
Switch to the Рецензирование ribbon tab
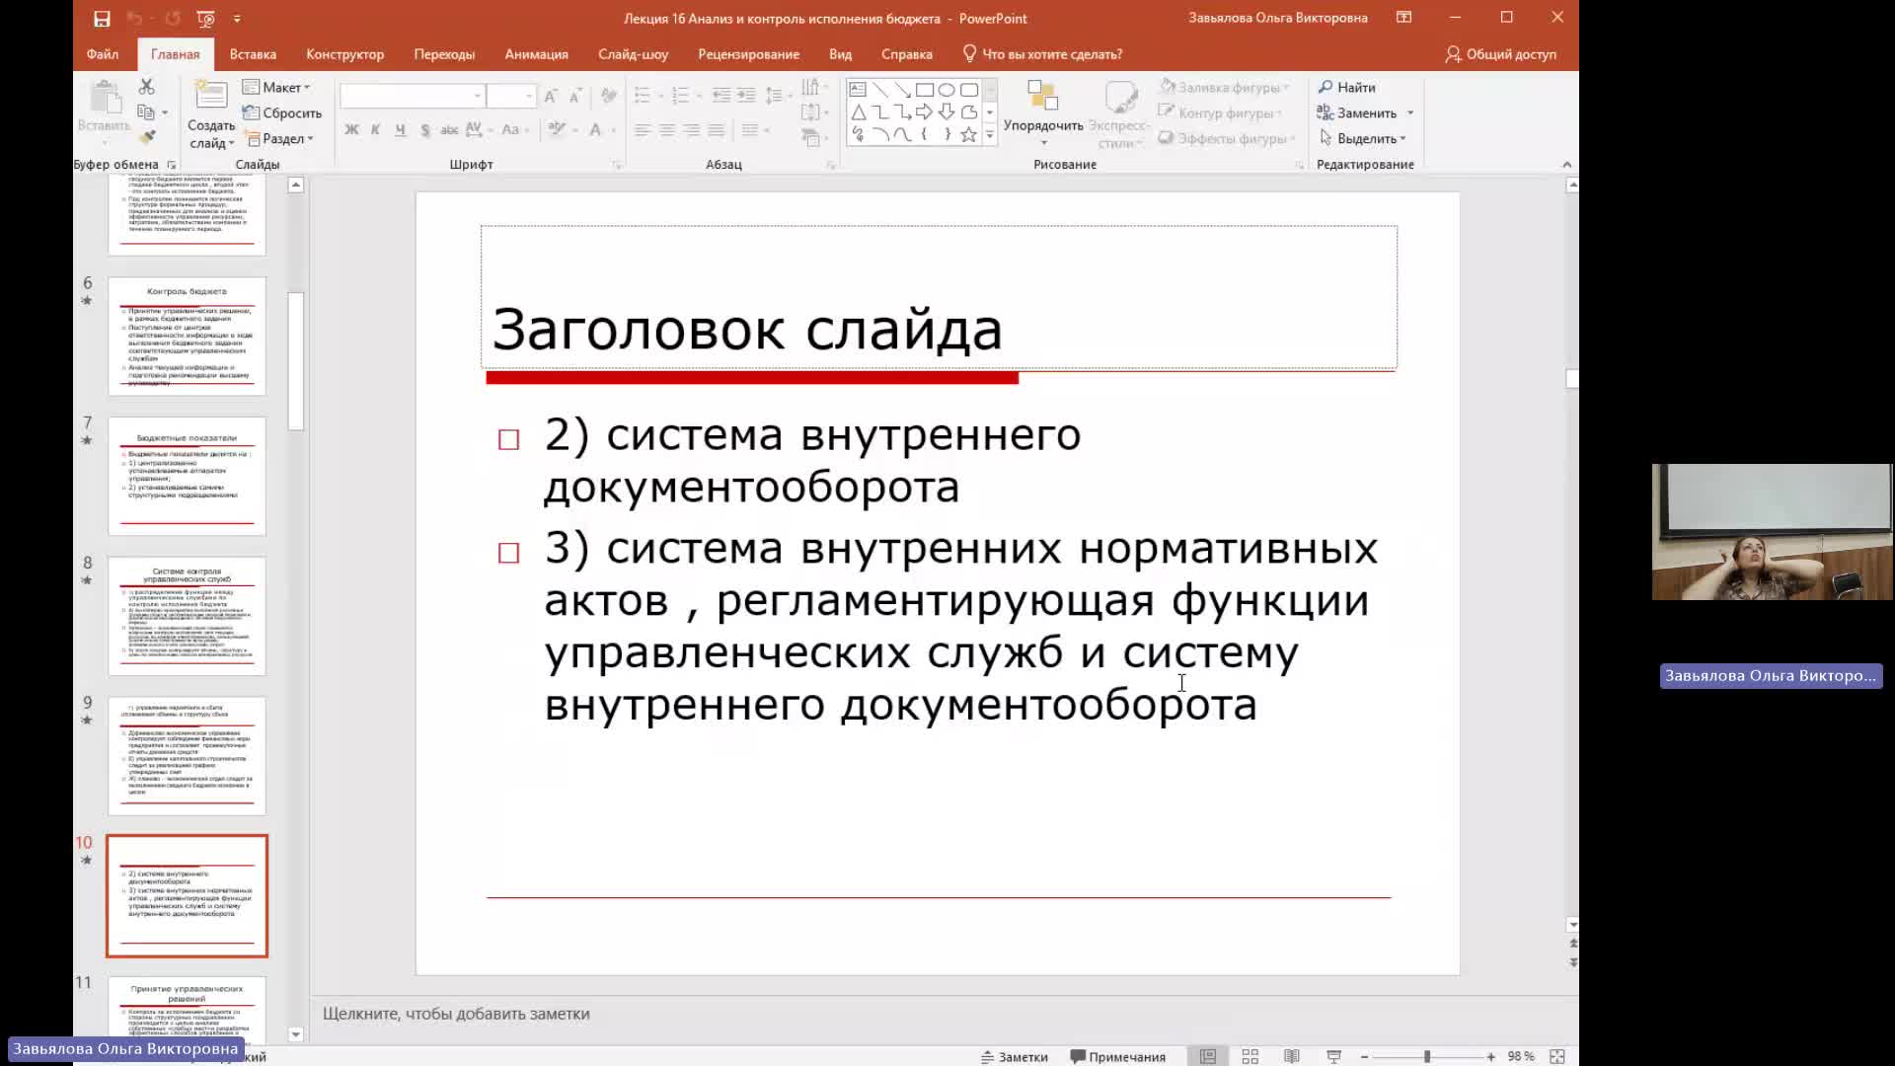coord(748,54)
